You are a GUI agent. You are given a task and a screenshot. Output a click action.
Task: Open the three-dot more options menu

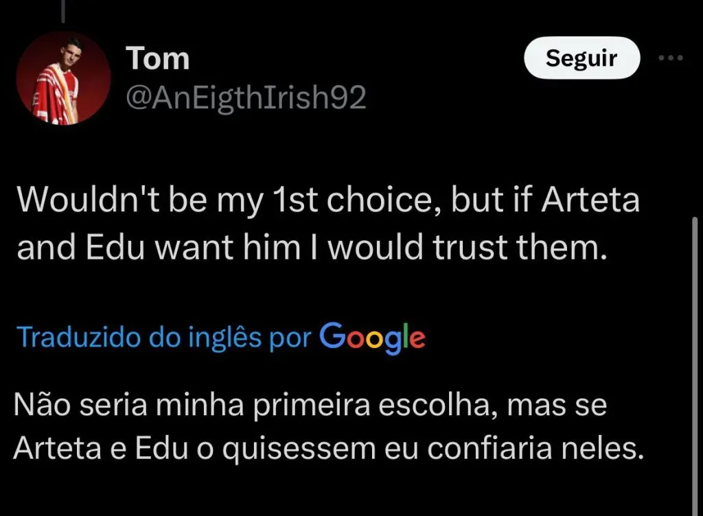point(670,59)
